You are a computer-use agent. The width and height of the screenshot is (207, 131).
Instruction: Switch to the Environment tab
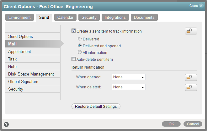coord(19,18)
